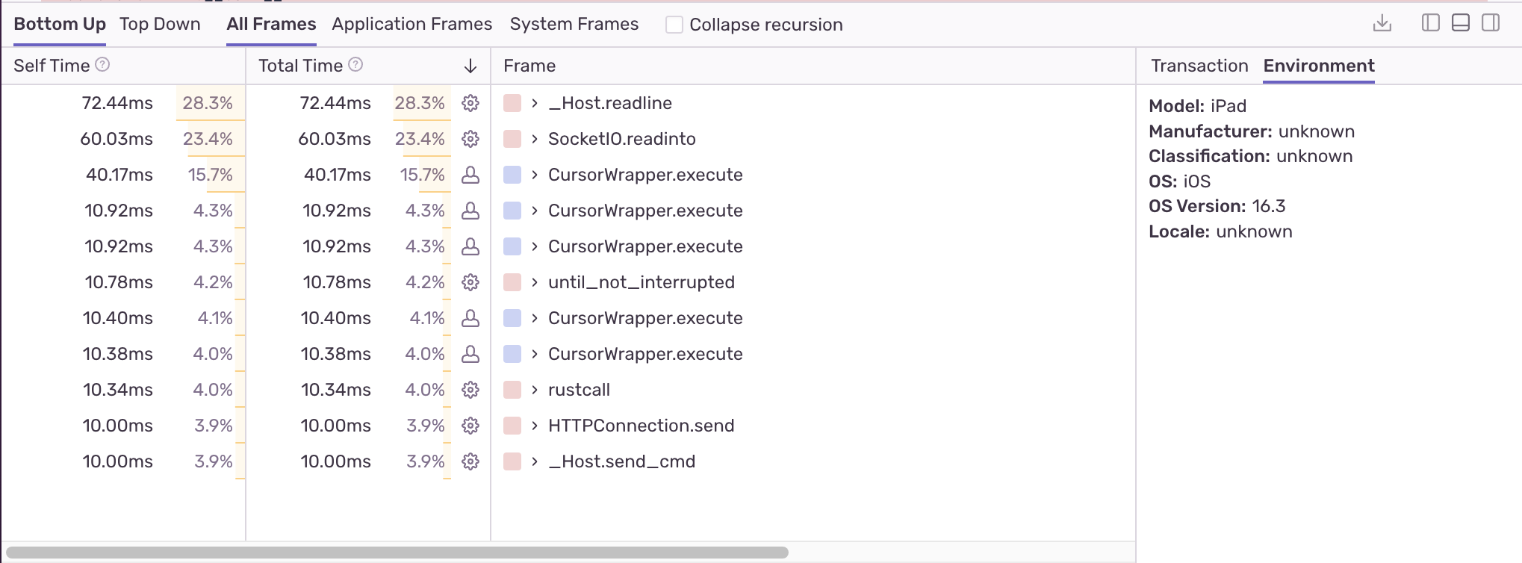This screenshot has width=1522, height=563.
Task: Sort by Total Time descending arrow
Action: (x=470, y=66)
